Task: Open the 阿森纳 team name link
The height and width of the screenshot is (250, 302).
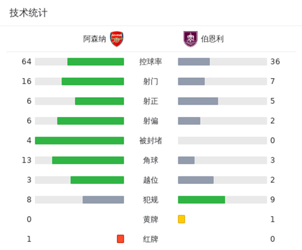Action: tap(95, 39)
